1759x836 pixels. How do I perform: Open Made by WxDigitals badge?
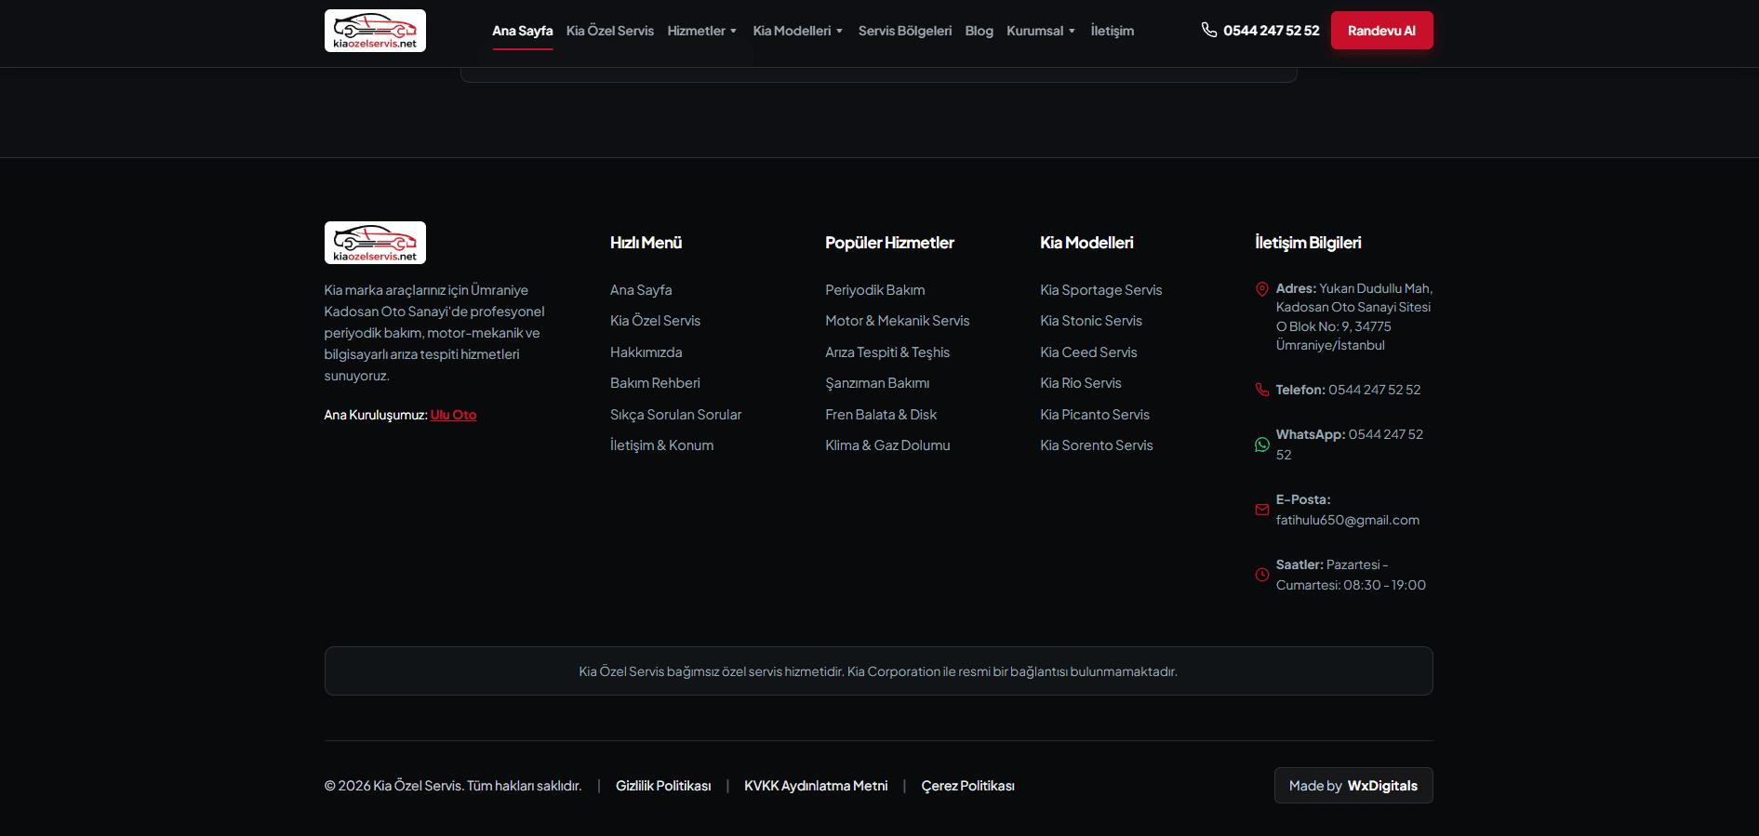click(x=1353, y=786)
